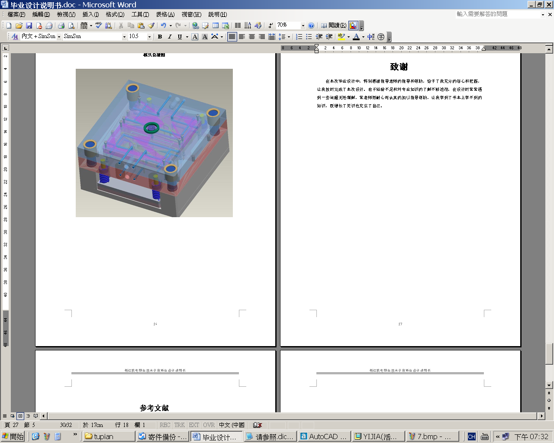Save the document with floppy icon
Viewport: 554px width, 443px height.
29,26
